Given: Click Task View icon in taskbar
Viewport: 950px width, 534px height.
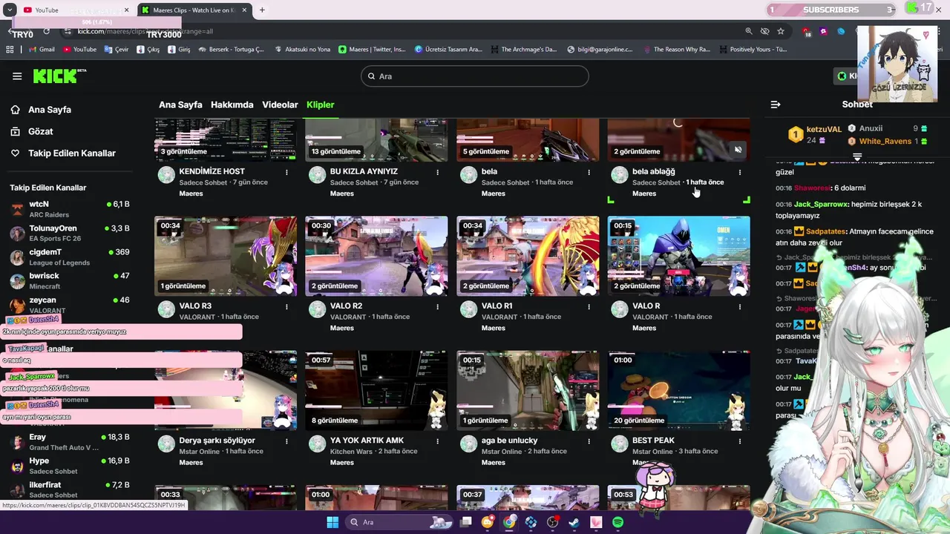Looking at the screenshot, I should 466,522.
